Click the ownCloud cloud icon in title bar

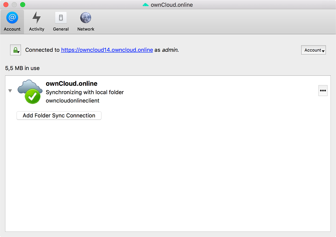(x=146, y=5)
